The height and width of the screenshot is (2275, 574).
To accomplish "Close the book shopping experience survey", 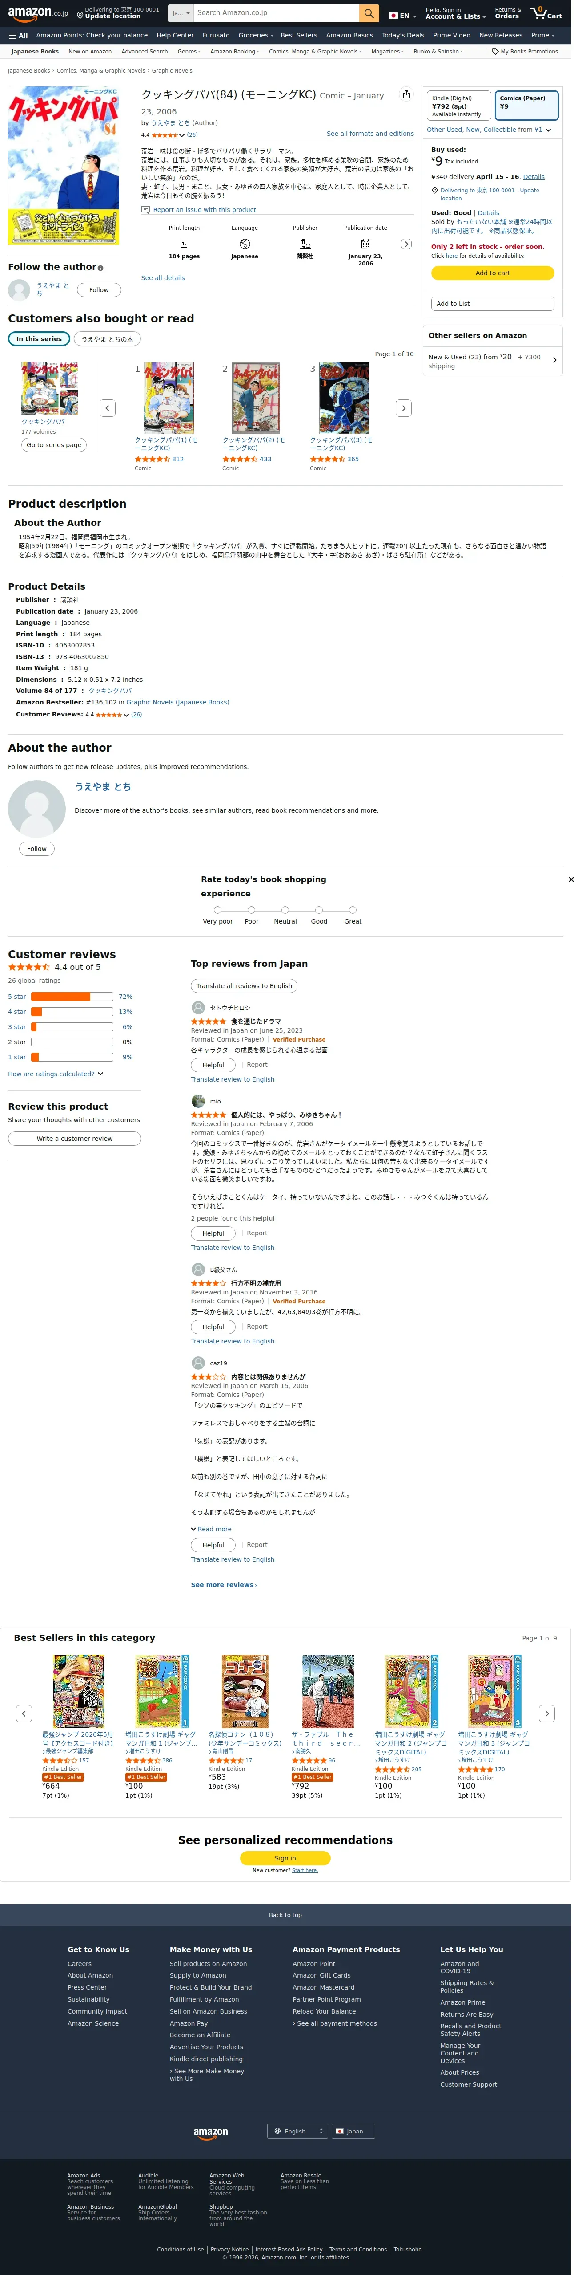I will (570, 879).
